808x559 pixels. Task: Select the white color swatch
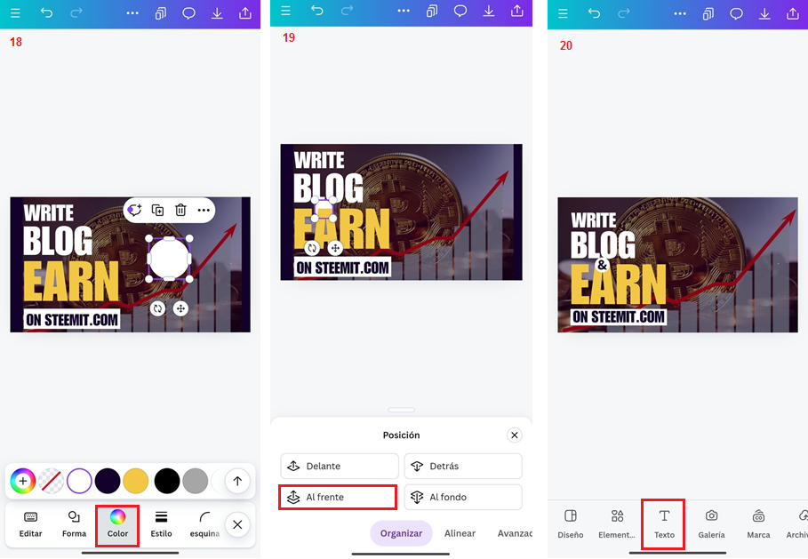(79, 481)
